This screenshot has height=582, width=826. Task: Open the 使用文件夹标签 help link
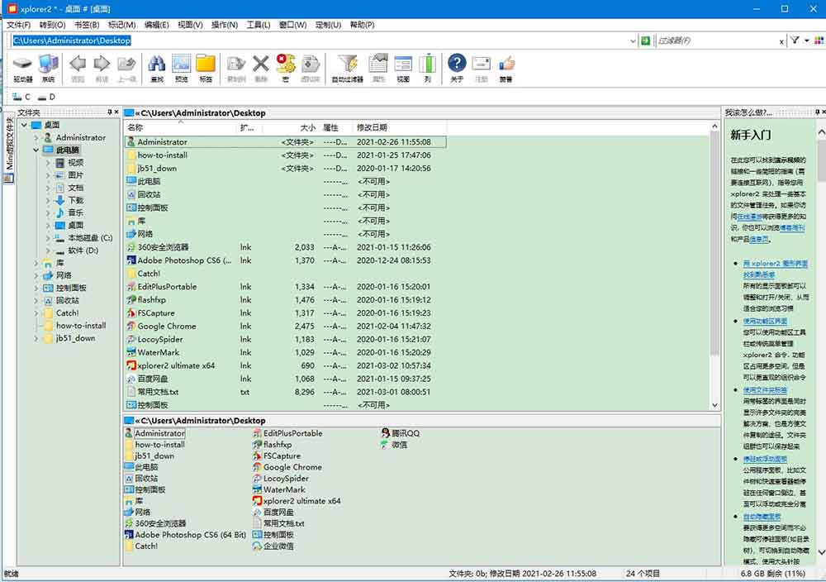coord(765,390)
